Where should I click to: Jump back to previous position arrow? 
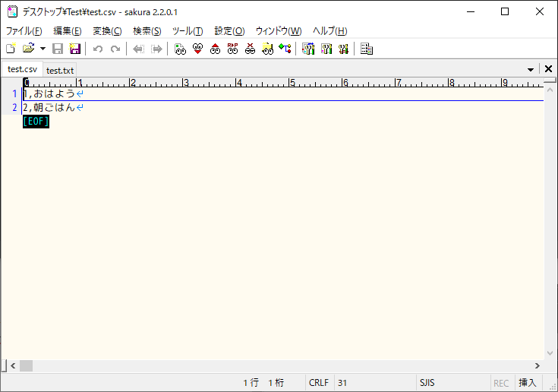(138, 49)
